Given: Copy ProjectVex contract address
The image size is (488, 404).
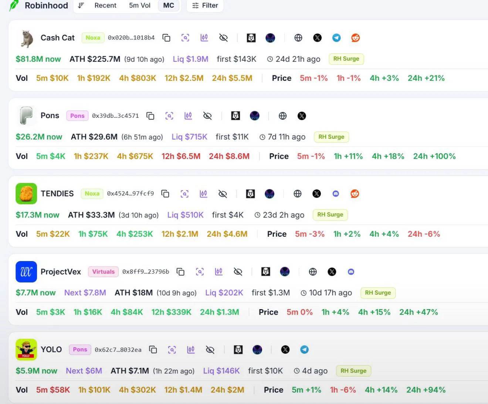Looking at the screenshot, I should [180, 272].
